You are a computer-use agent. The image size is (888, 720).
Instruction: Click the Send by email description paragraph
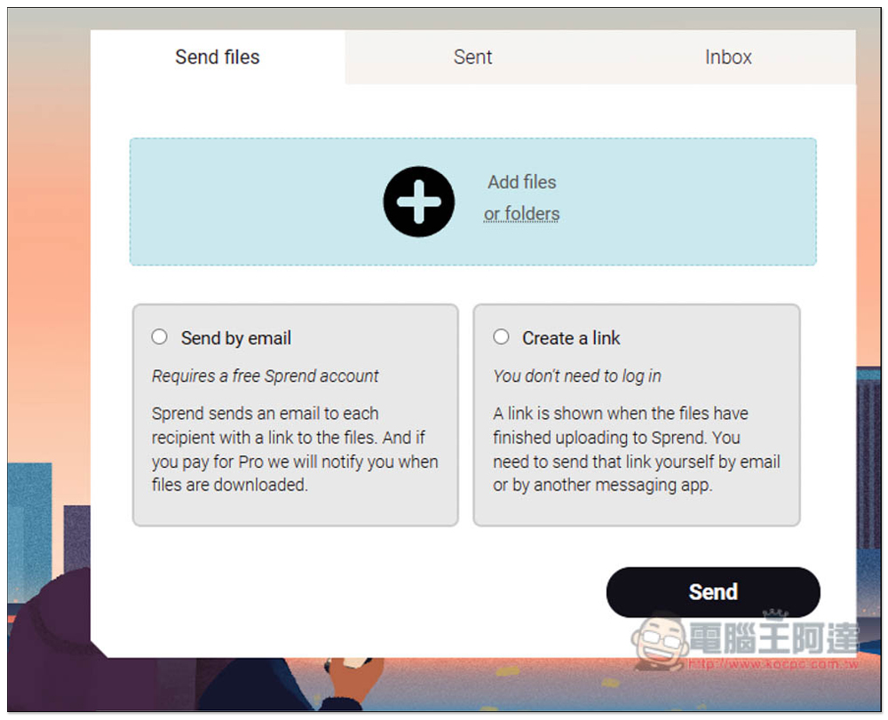(x=295, y=449)
